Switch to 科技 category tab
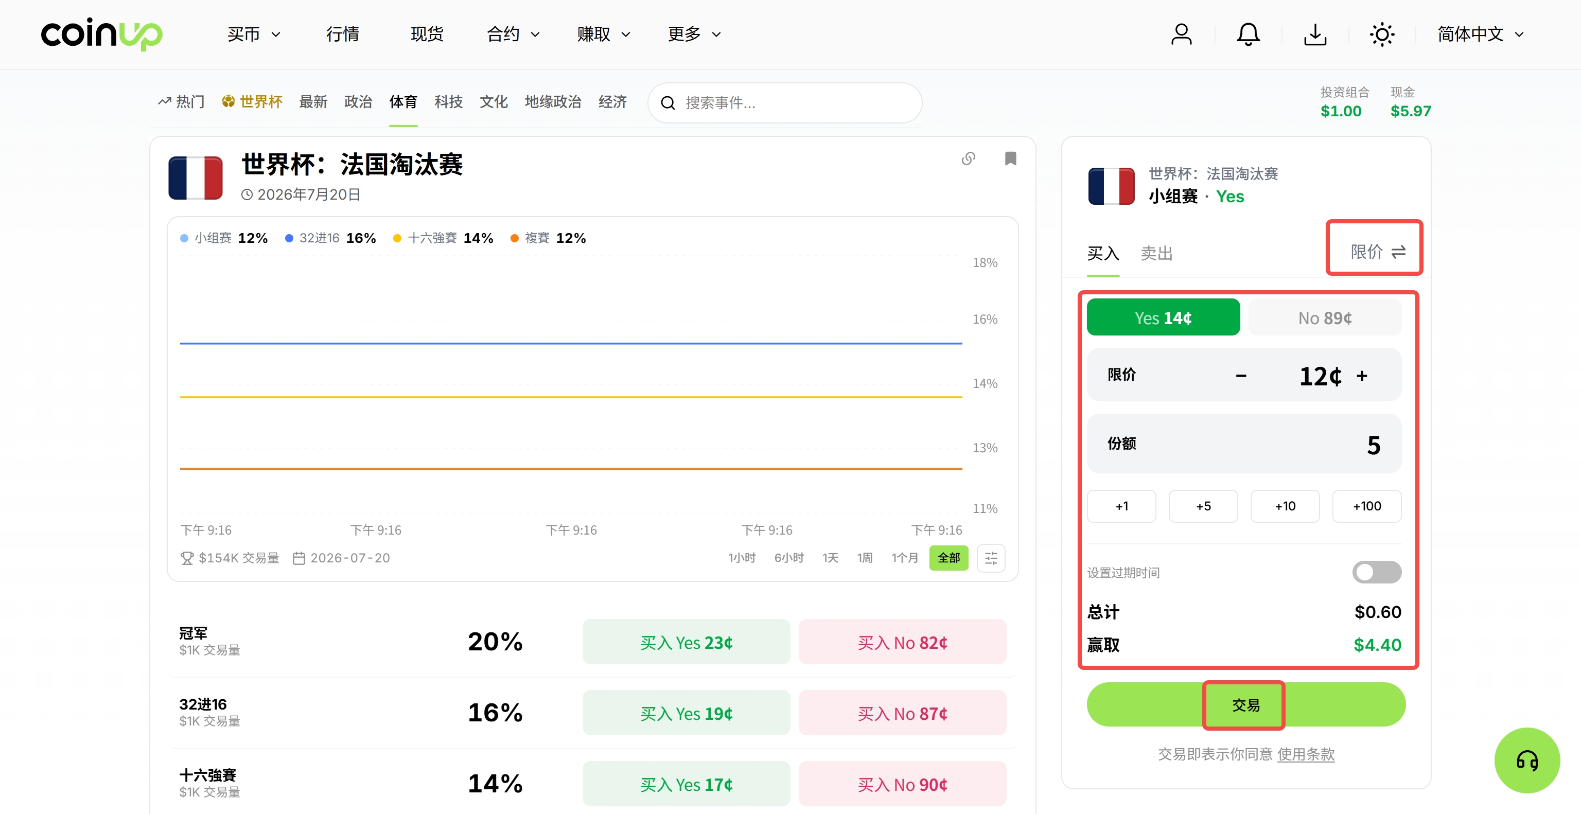This screenshot has height=814, width=1581. 448,102
